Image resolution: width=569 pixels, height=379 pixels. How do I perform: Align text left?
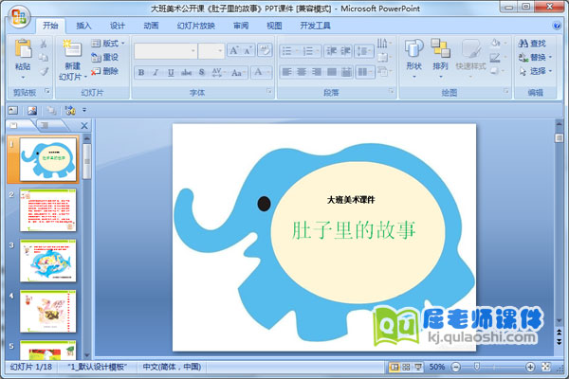click(x=286, y=72)
